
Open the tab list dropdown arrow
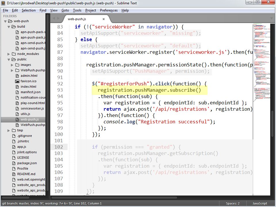(271, 18)
